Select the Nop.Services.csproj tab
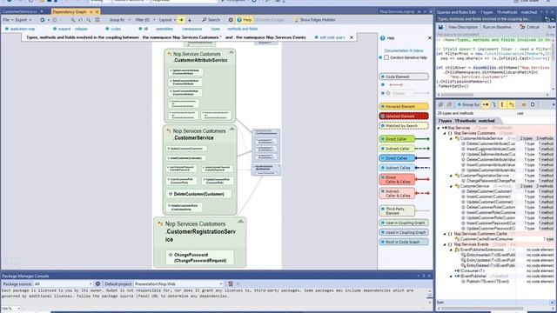 [397, 11]
